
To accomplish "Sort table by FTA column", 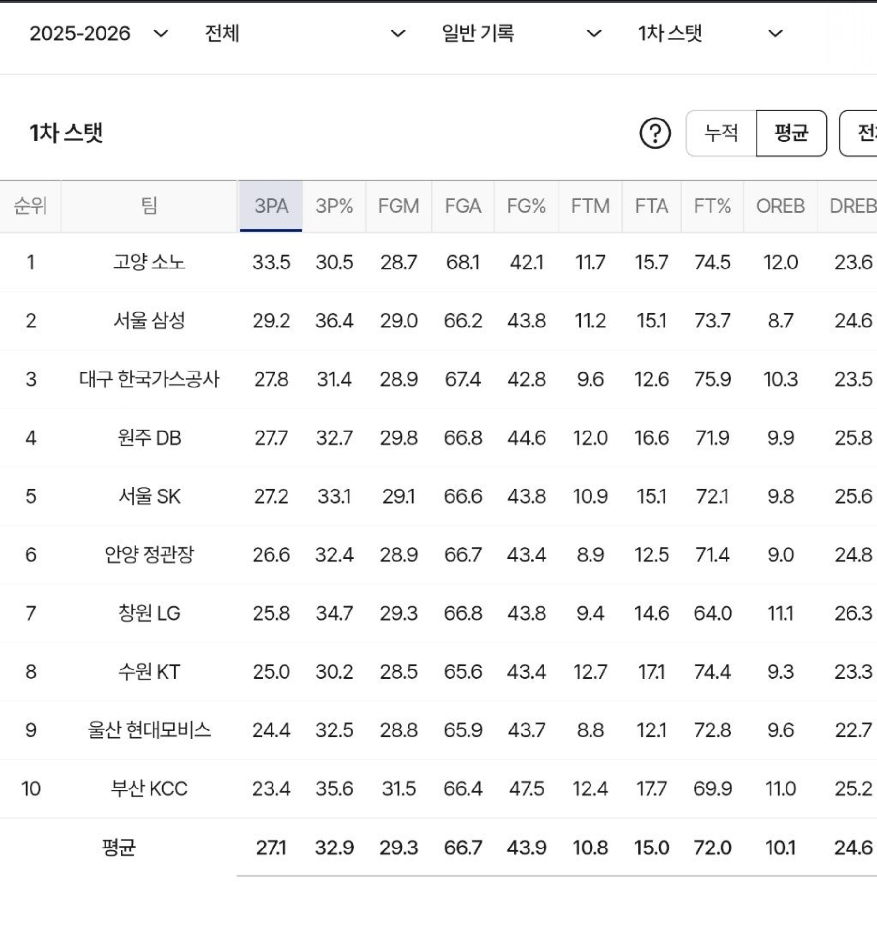I will pos(651,207).
